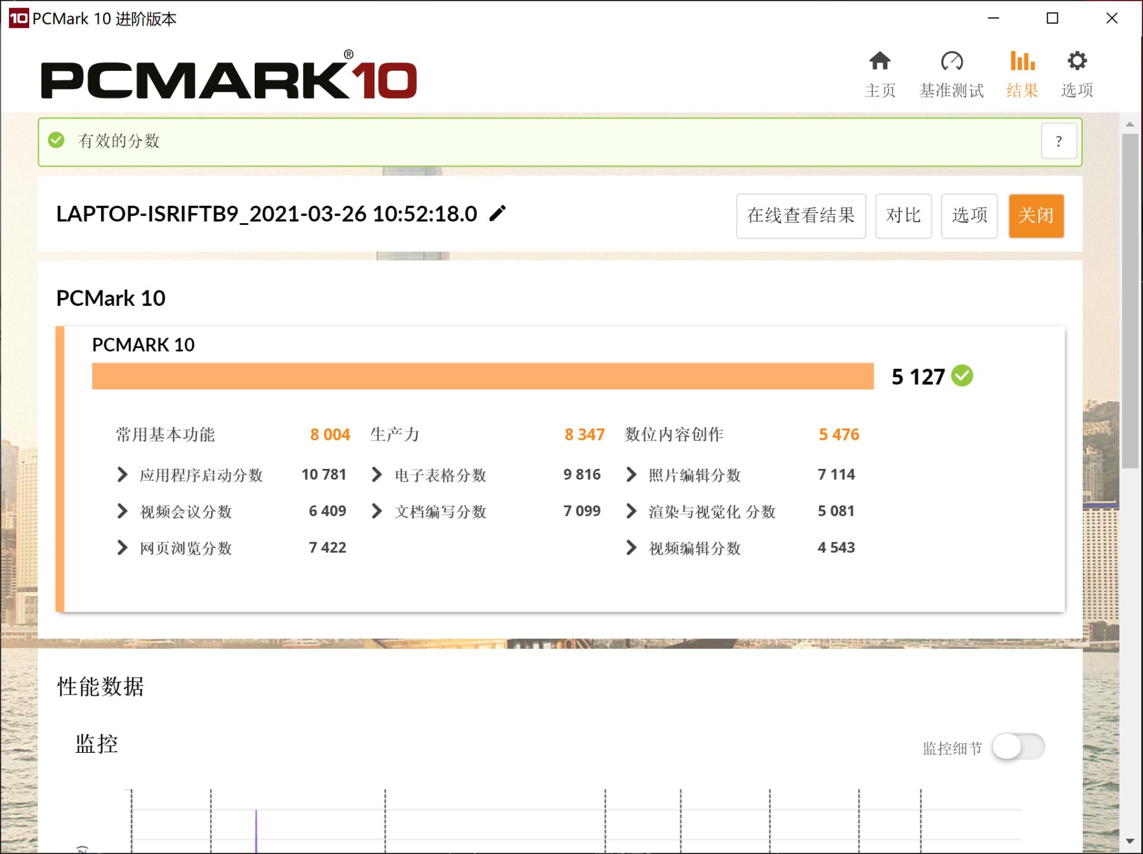This screenshot has width=1143, height=854.
Task: Click the green check beside score 5 127
Action: tap(962, 376)
